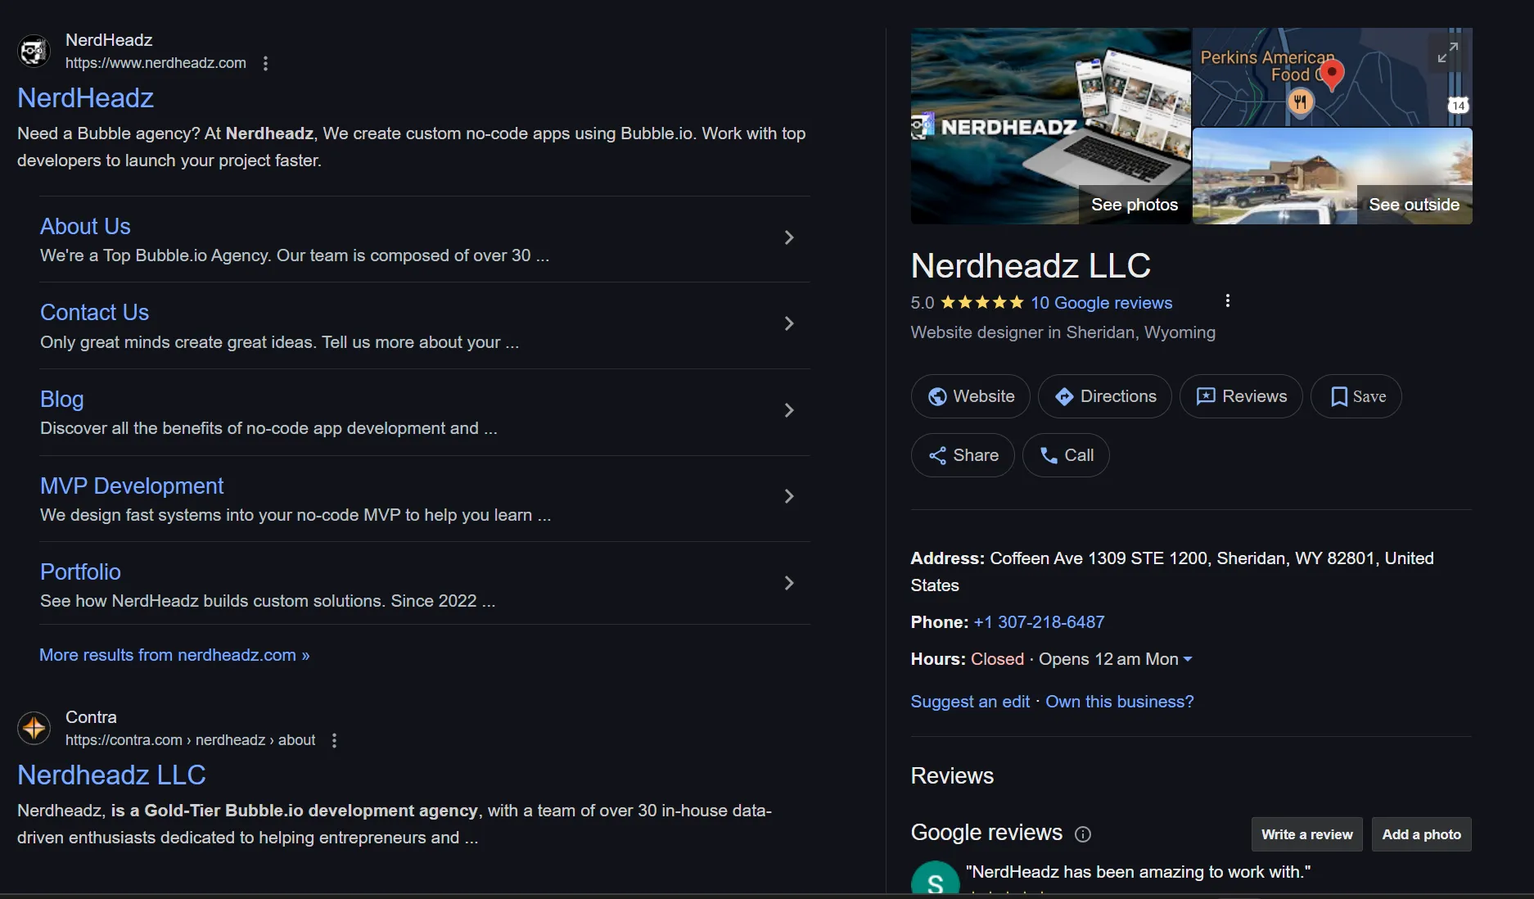Click the five-star rating stars
1534x899 pixels.
982,302
